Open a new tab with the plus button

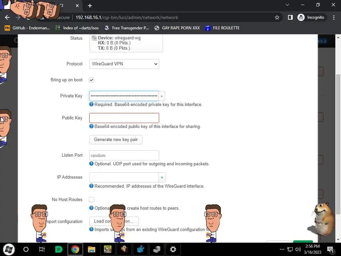[x=90, y=6]
